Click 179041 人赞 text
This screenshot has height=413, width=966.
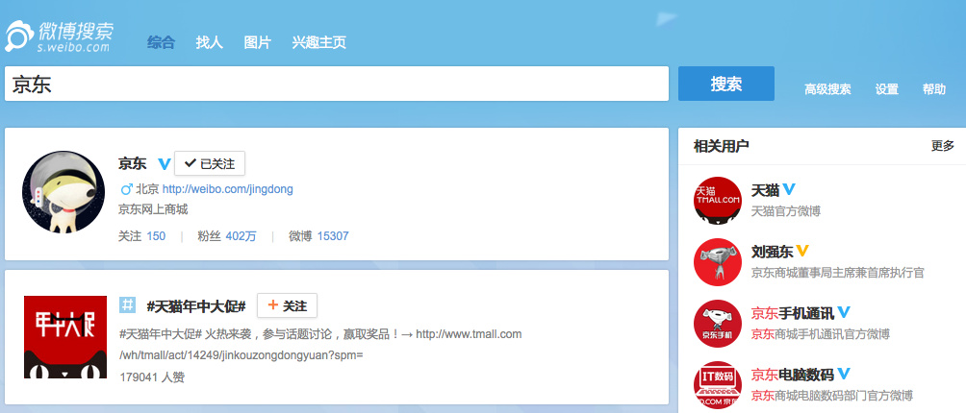click(x=152, y=377)
